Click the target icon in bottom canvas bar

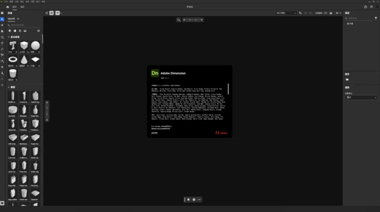pos(194,200)
